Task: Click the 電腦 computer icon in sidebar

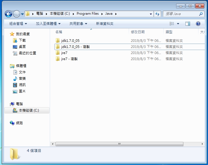Action: [12, 104]
